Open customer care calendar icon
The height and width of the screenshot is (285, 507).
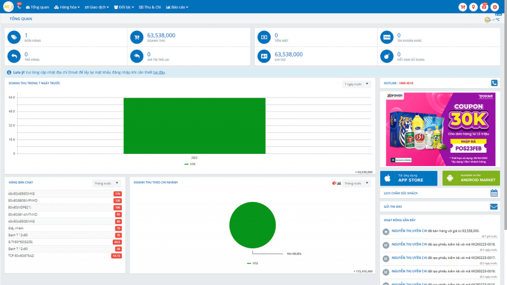point(494,193)
